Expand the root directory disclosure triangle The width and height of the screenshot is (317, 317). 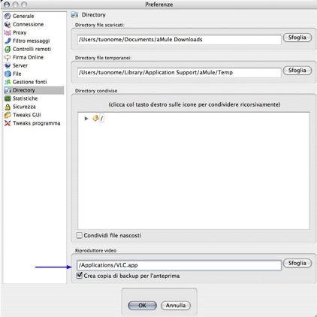tap(86, 119)
